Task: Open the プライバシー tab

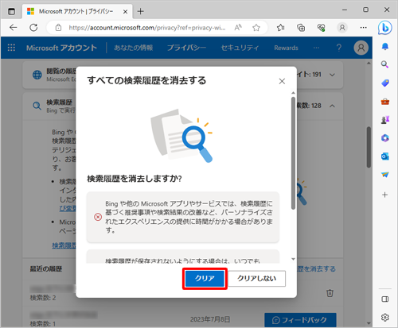Action: tap(186, 48)
